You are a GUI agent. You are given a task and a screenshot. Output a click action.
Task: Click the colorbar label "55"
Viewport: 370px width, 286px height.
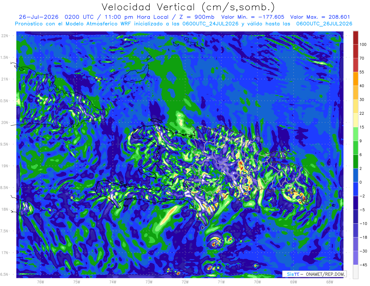pos(362,72)
